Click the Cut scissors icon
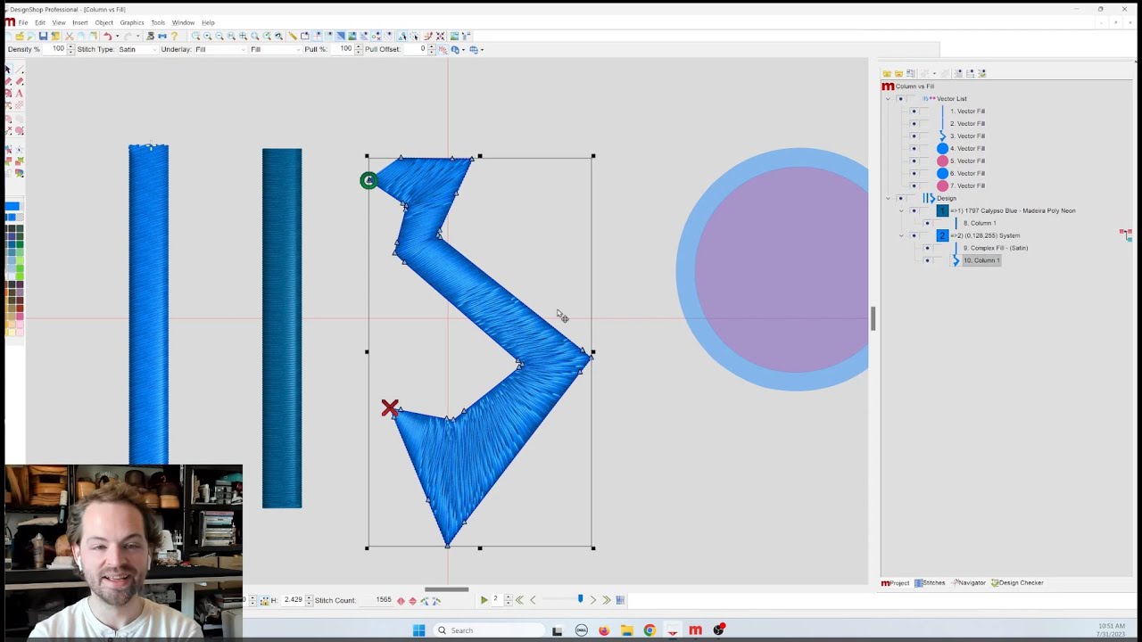This screenshot has height=642, width=1142. (69, 36)
